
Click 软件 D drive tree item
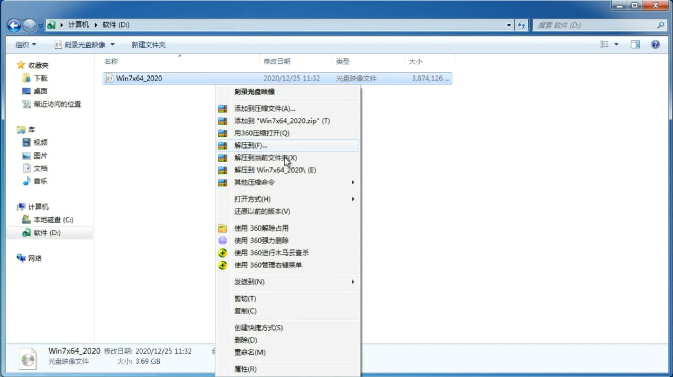46,232
